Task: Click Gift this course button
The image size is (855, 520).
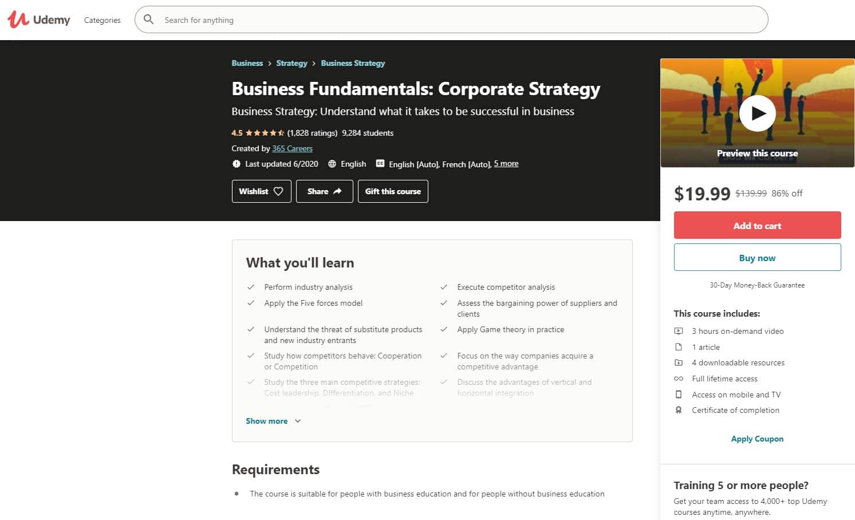Action: pos(393,191)
